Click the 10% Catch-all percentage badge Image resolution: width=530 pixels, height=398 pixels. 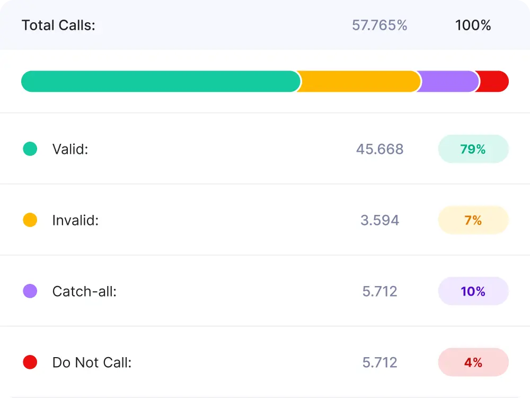click(473, 291)
